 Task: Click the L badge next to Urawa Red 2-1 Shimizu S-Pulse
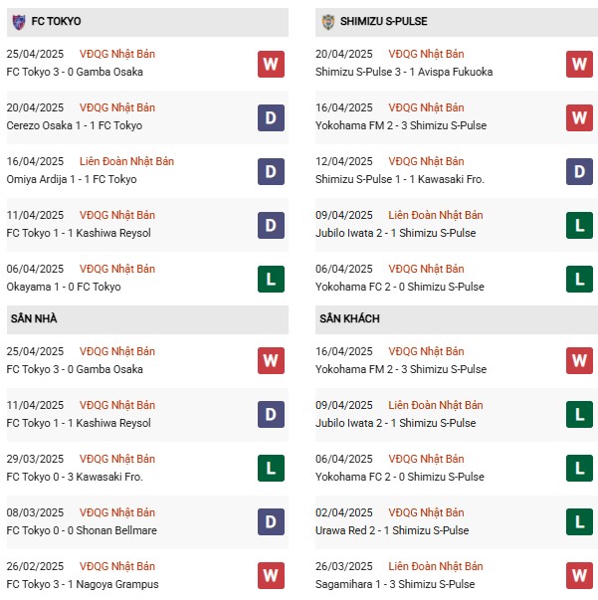[x=579, y=523]
